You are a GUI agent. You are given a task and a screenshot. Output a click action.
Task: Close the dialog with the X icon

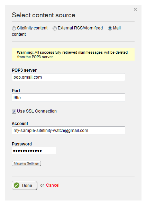point(135,9)
